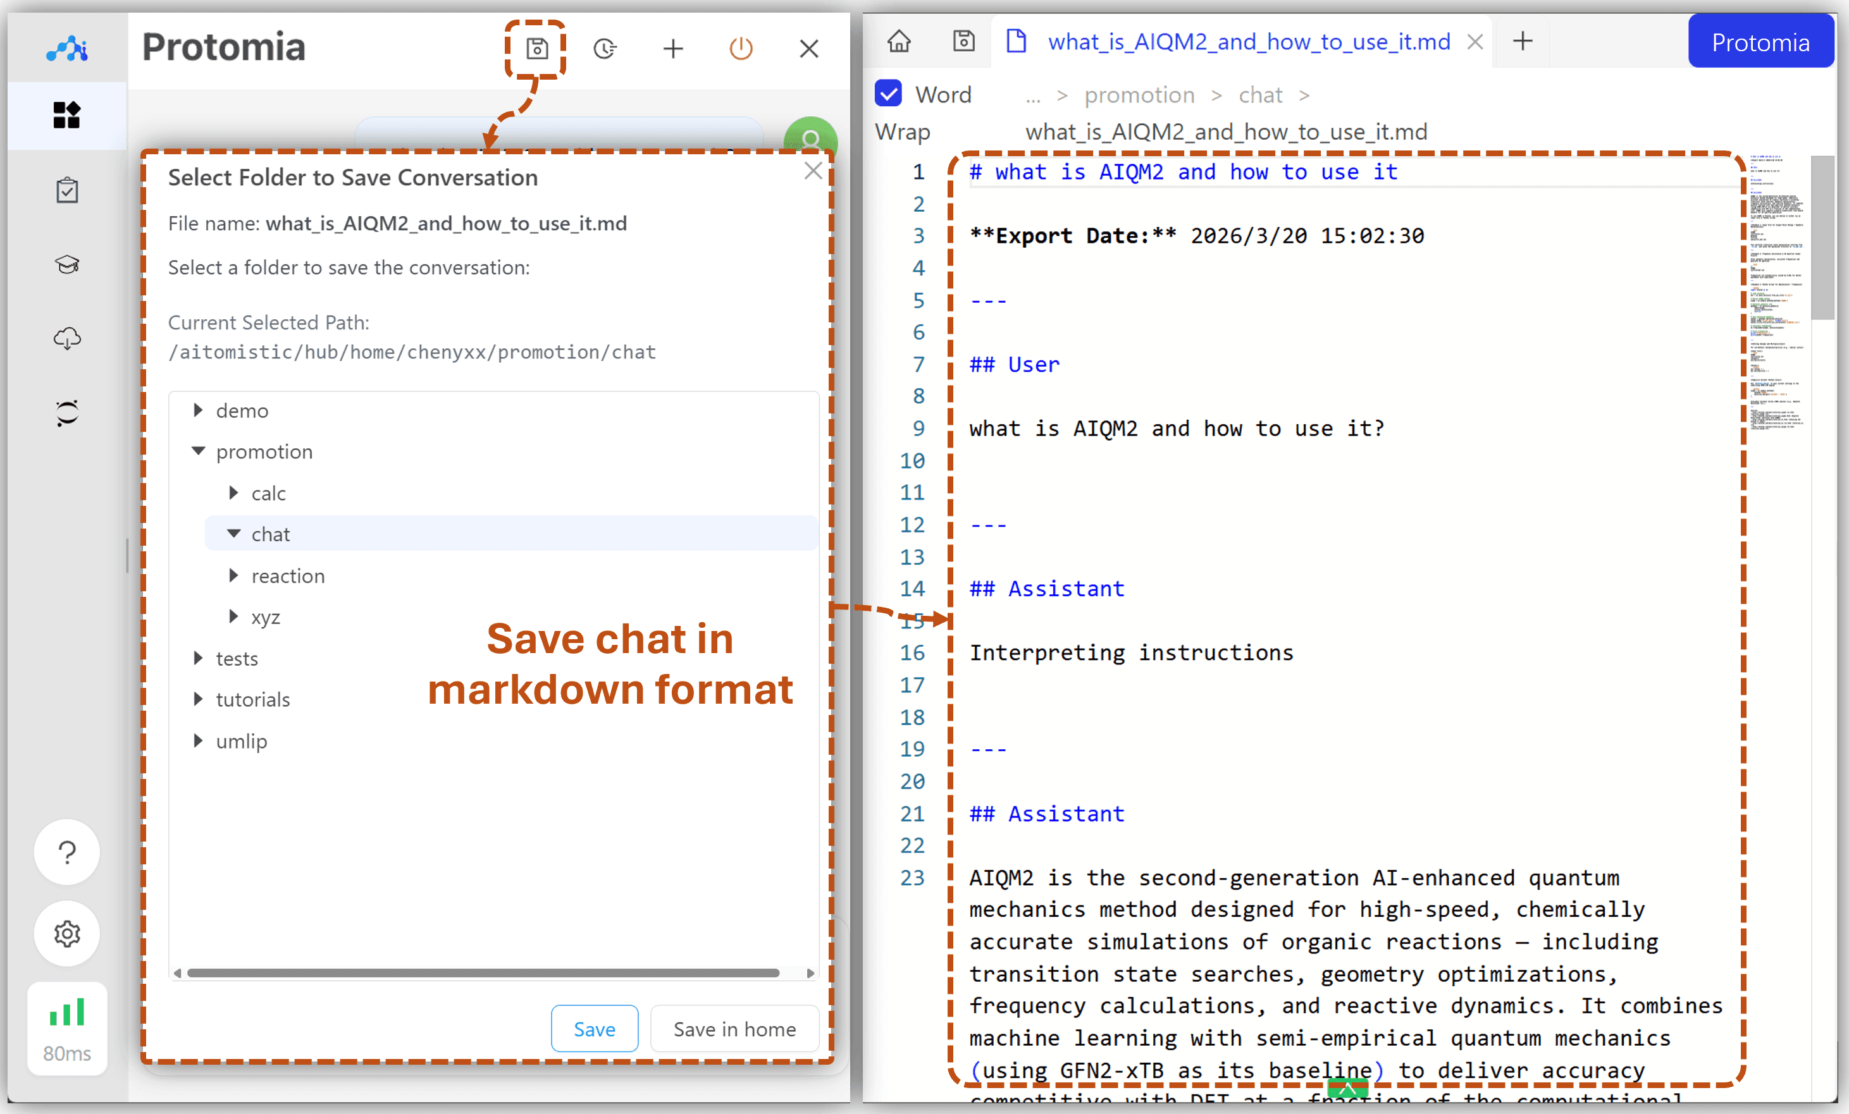Viewport: 1849px width, 1114px height.
Task: Click the file name in the breadcrumb
Action: pos(1226,132)
